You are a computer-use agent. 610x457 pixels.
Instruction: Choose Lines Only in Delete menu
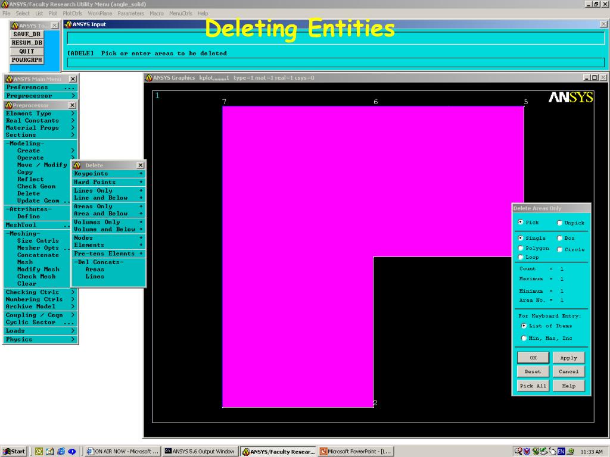108,190
